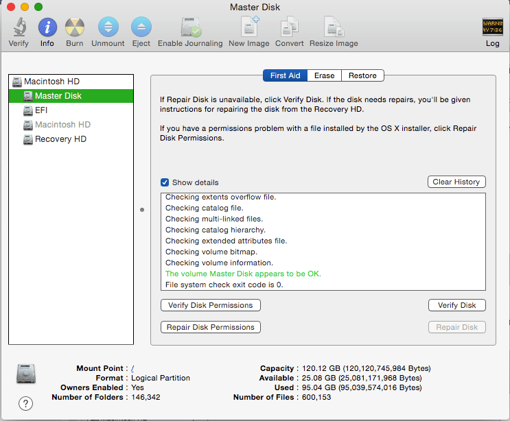Image resolution: width=510 pixels, height=421 pixels.
Task: Create a New Image from toolbar
Action: [x=250, y=26]
